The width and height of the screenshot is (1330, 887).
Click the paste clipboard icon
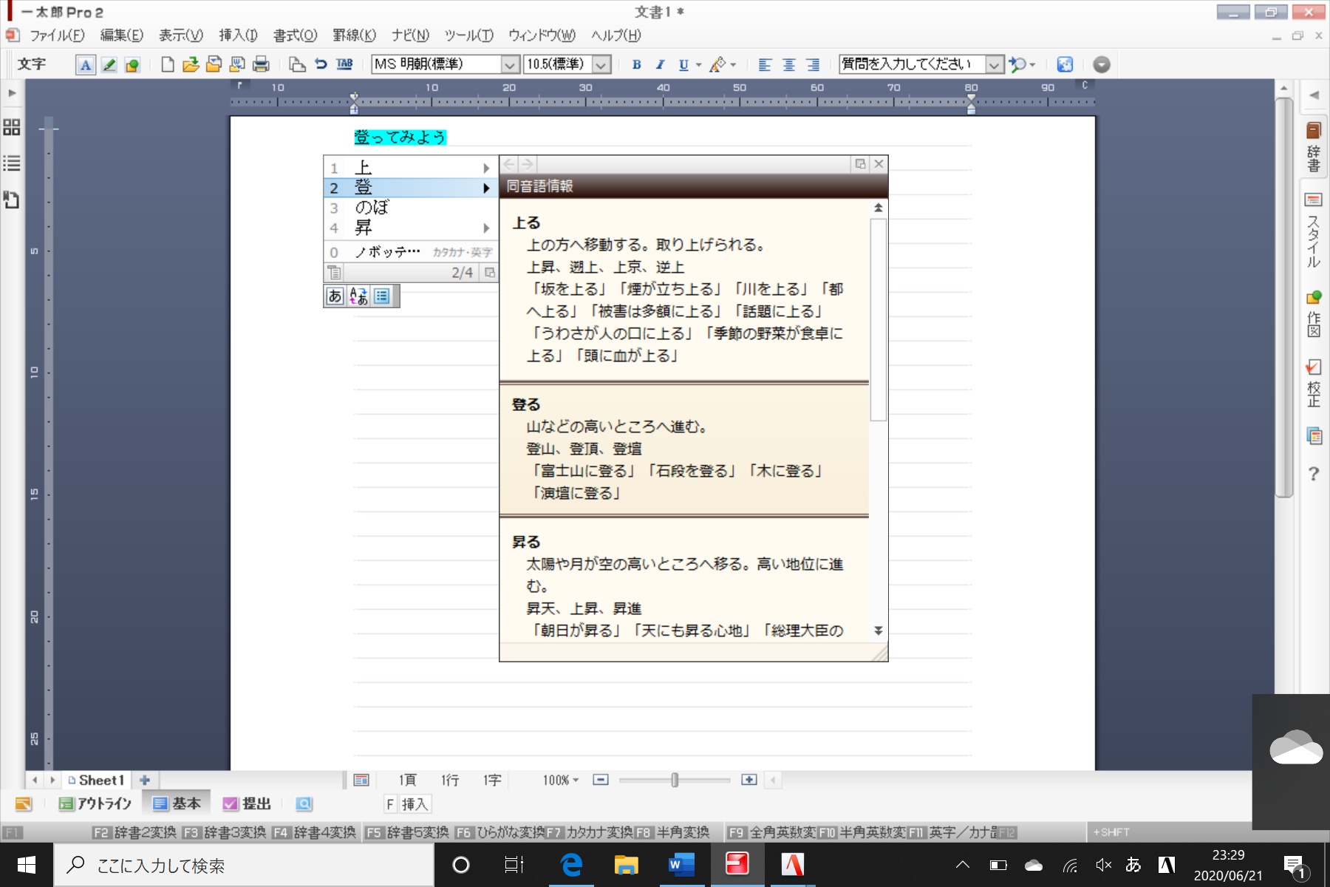click(x=297, y=64)
